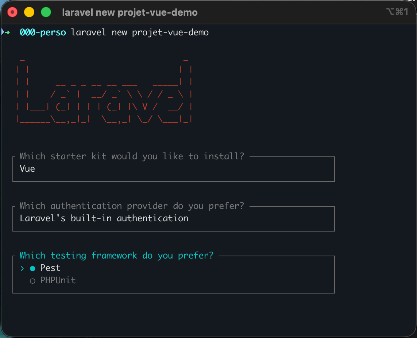Click the Laravel ASCII art logo

tap(104, 91)
